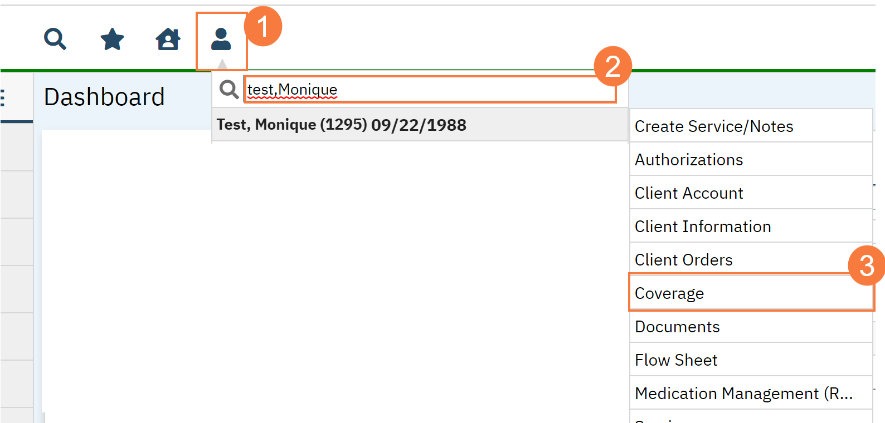Open Favorites with the star icon
Image resolution: width=885 pixels, height=423 pixels.
click(112, 40)
